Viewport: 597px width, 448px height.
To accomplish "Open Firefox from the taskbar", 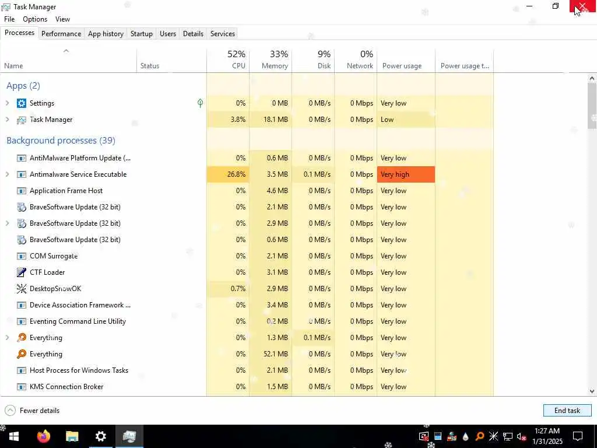I will coord(44,436).
